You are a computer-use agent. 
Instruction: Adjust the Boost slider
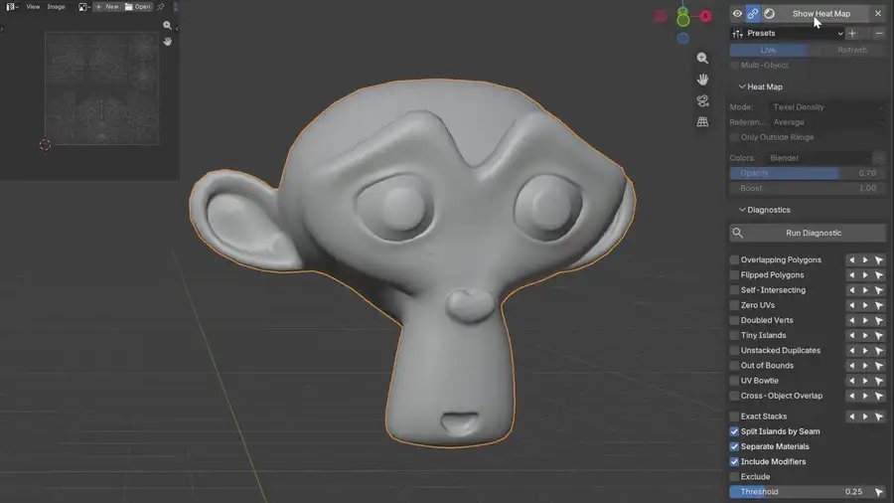(808, 188)
